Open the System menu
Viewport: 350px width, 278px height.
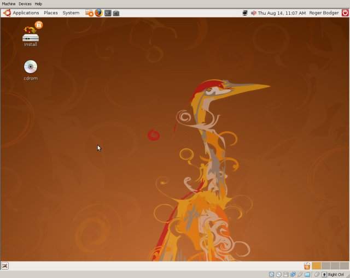click(71, 13)
